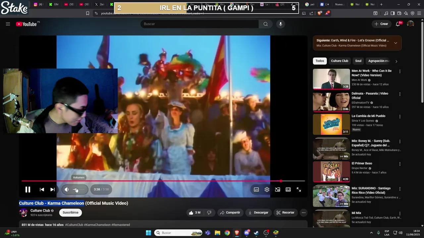Click the Descargar download button
The image size is (424, 238).
(x=258, y=213)
